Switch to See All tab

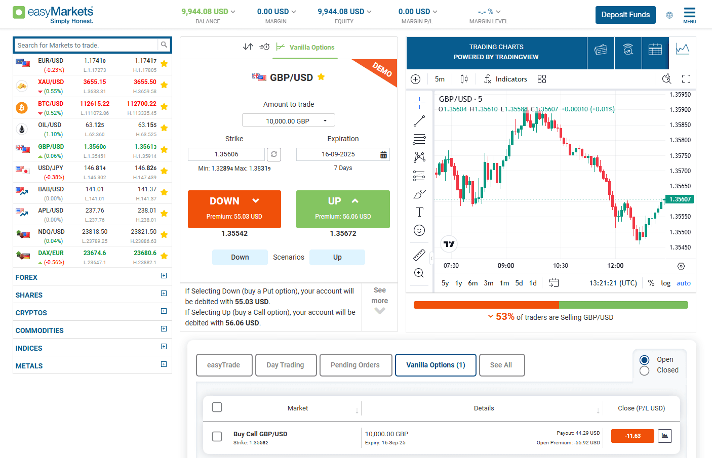pyautogui.click(x=501, y=365)
